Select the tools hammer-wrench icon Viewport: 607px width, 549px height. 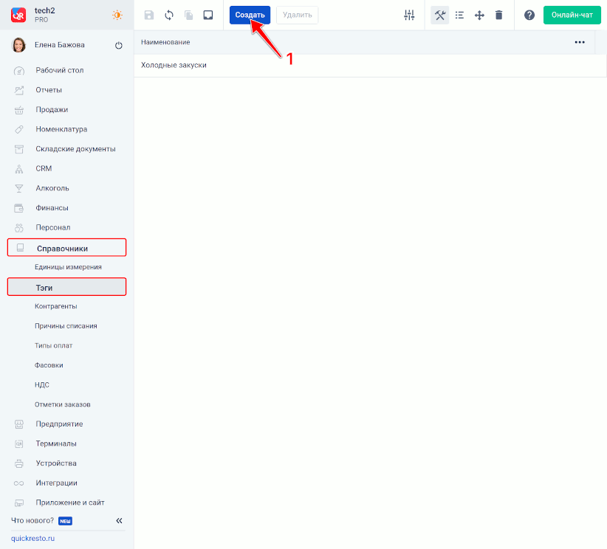[440, 15]
